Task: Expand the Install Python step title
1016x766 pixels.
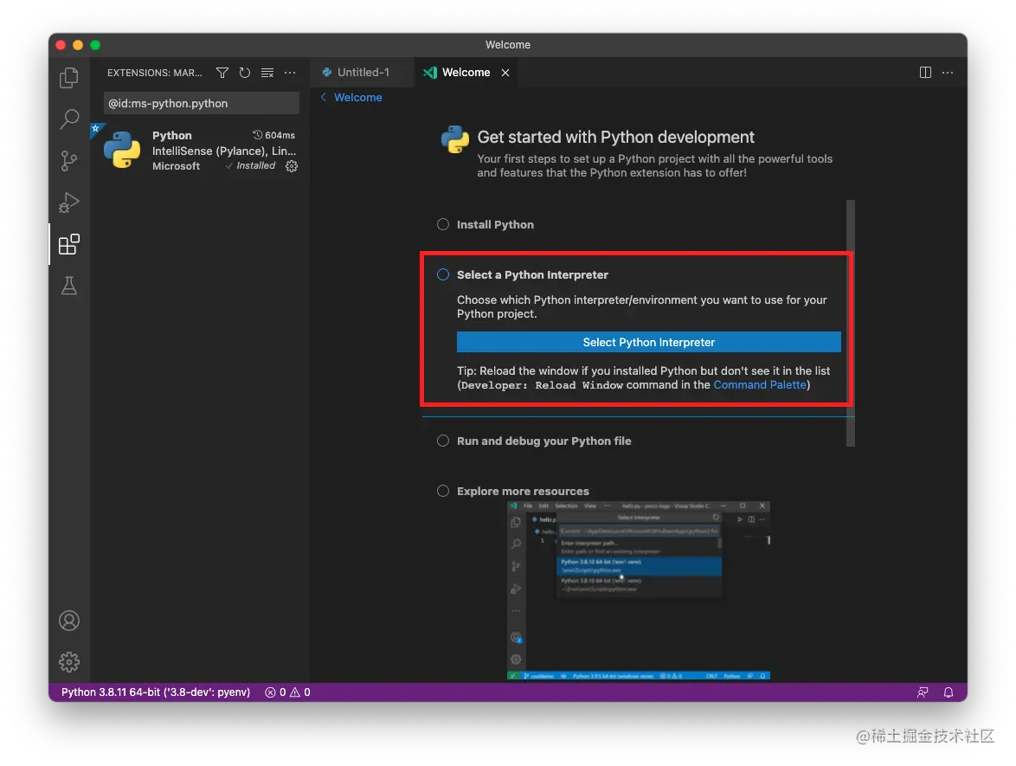Action: 495,224
